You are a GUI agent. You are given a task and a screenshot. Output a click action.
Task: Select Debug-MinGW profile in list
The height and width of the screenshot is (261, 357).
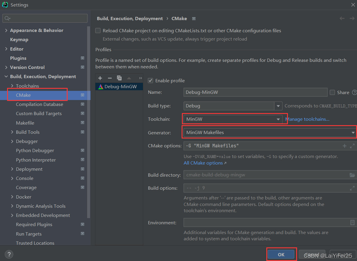pyautogui.click(x=119, y=87)
